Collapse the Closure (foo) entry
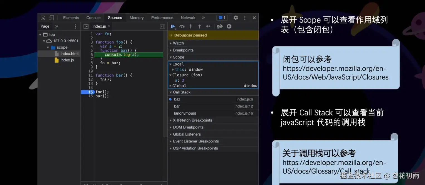This screenshot has width=425, height=185. point(170,75)
